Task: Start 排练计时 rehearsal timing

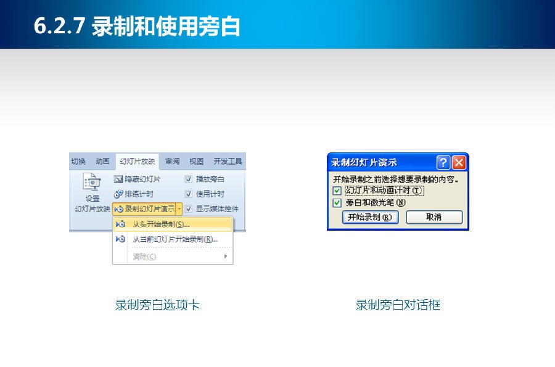Action: click(x=133, y=194)
